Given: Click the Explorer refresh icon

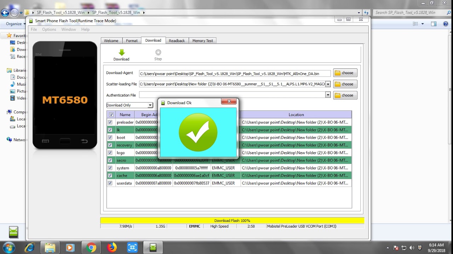Looking at the screenshot, I should [x=366, y=13].
